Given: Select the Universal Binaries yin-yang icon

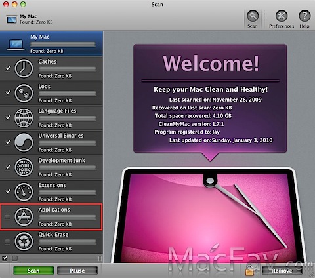Looking at the screenshot, I should point(24,142).
